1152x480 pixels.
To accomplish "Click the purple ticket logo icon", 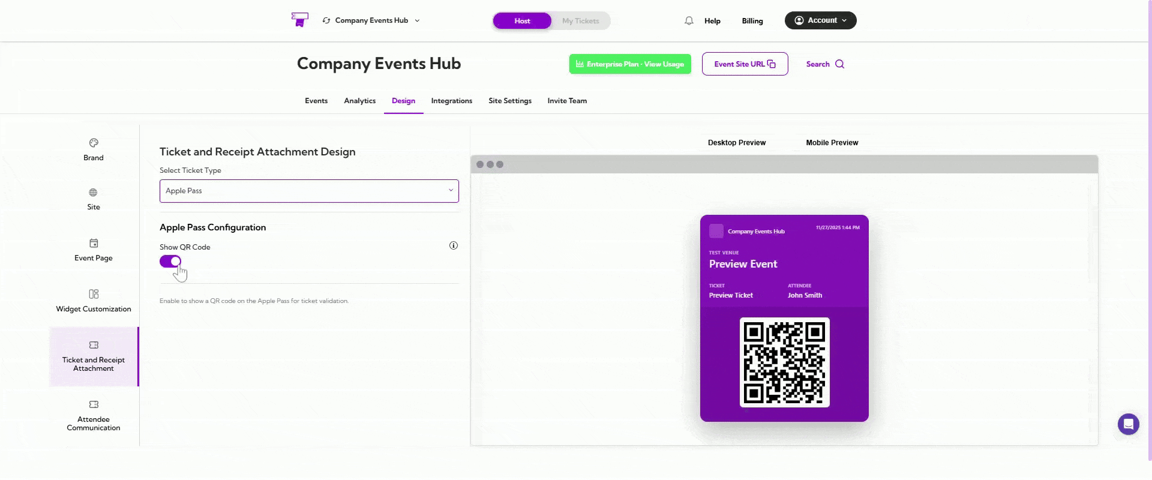I will pos(299,20).
